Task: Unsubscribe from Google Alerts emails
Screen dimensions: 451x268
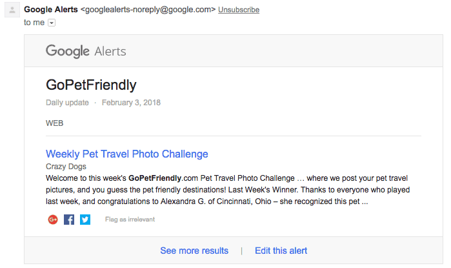Action: pyautogui.click(x=239, y=10)
